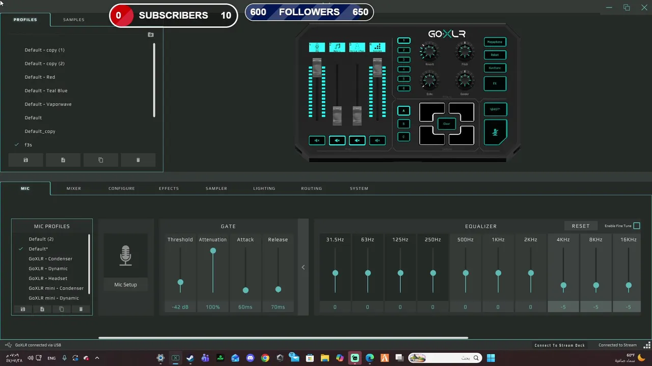Image resolution: width=652 pixels, height=366 pixels.
Task: Click the Connect To Stream Deck button
Action: pos(560,345)
